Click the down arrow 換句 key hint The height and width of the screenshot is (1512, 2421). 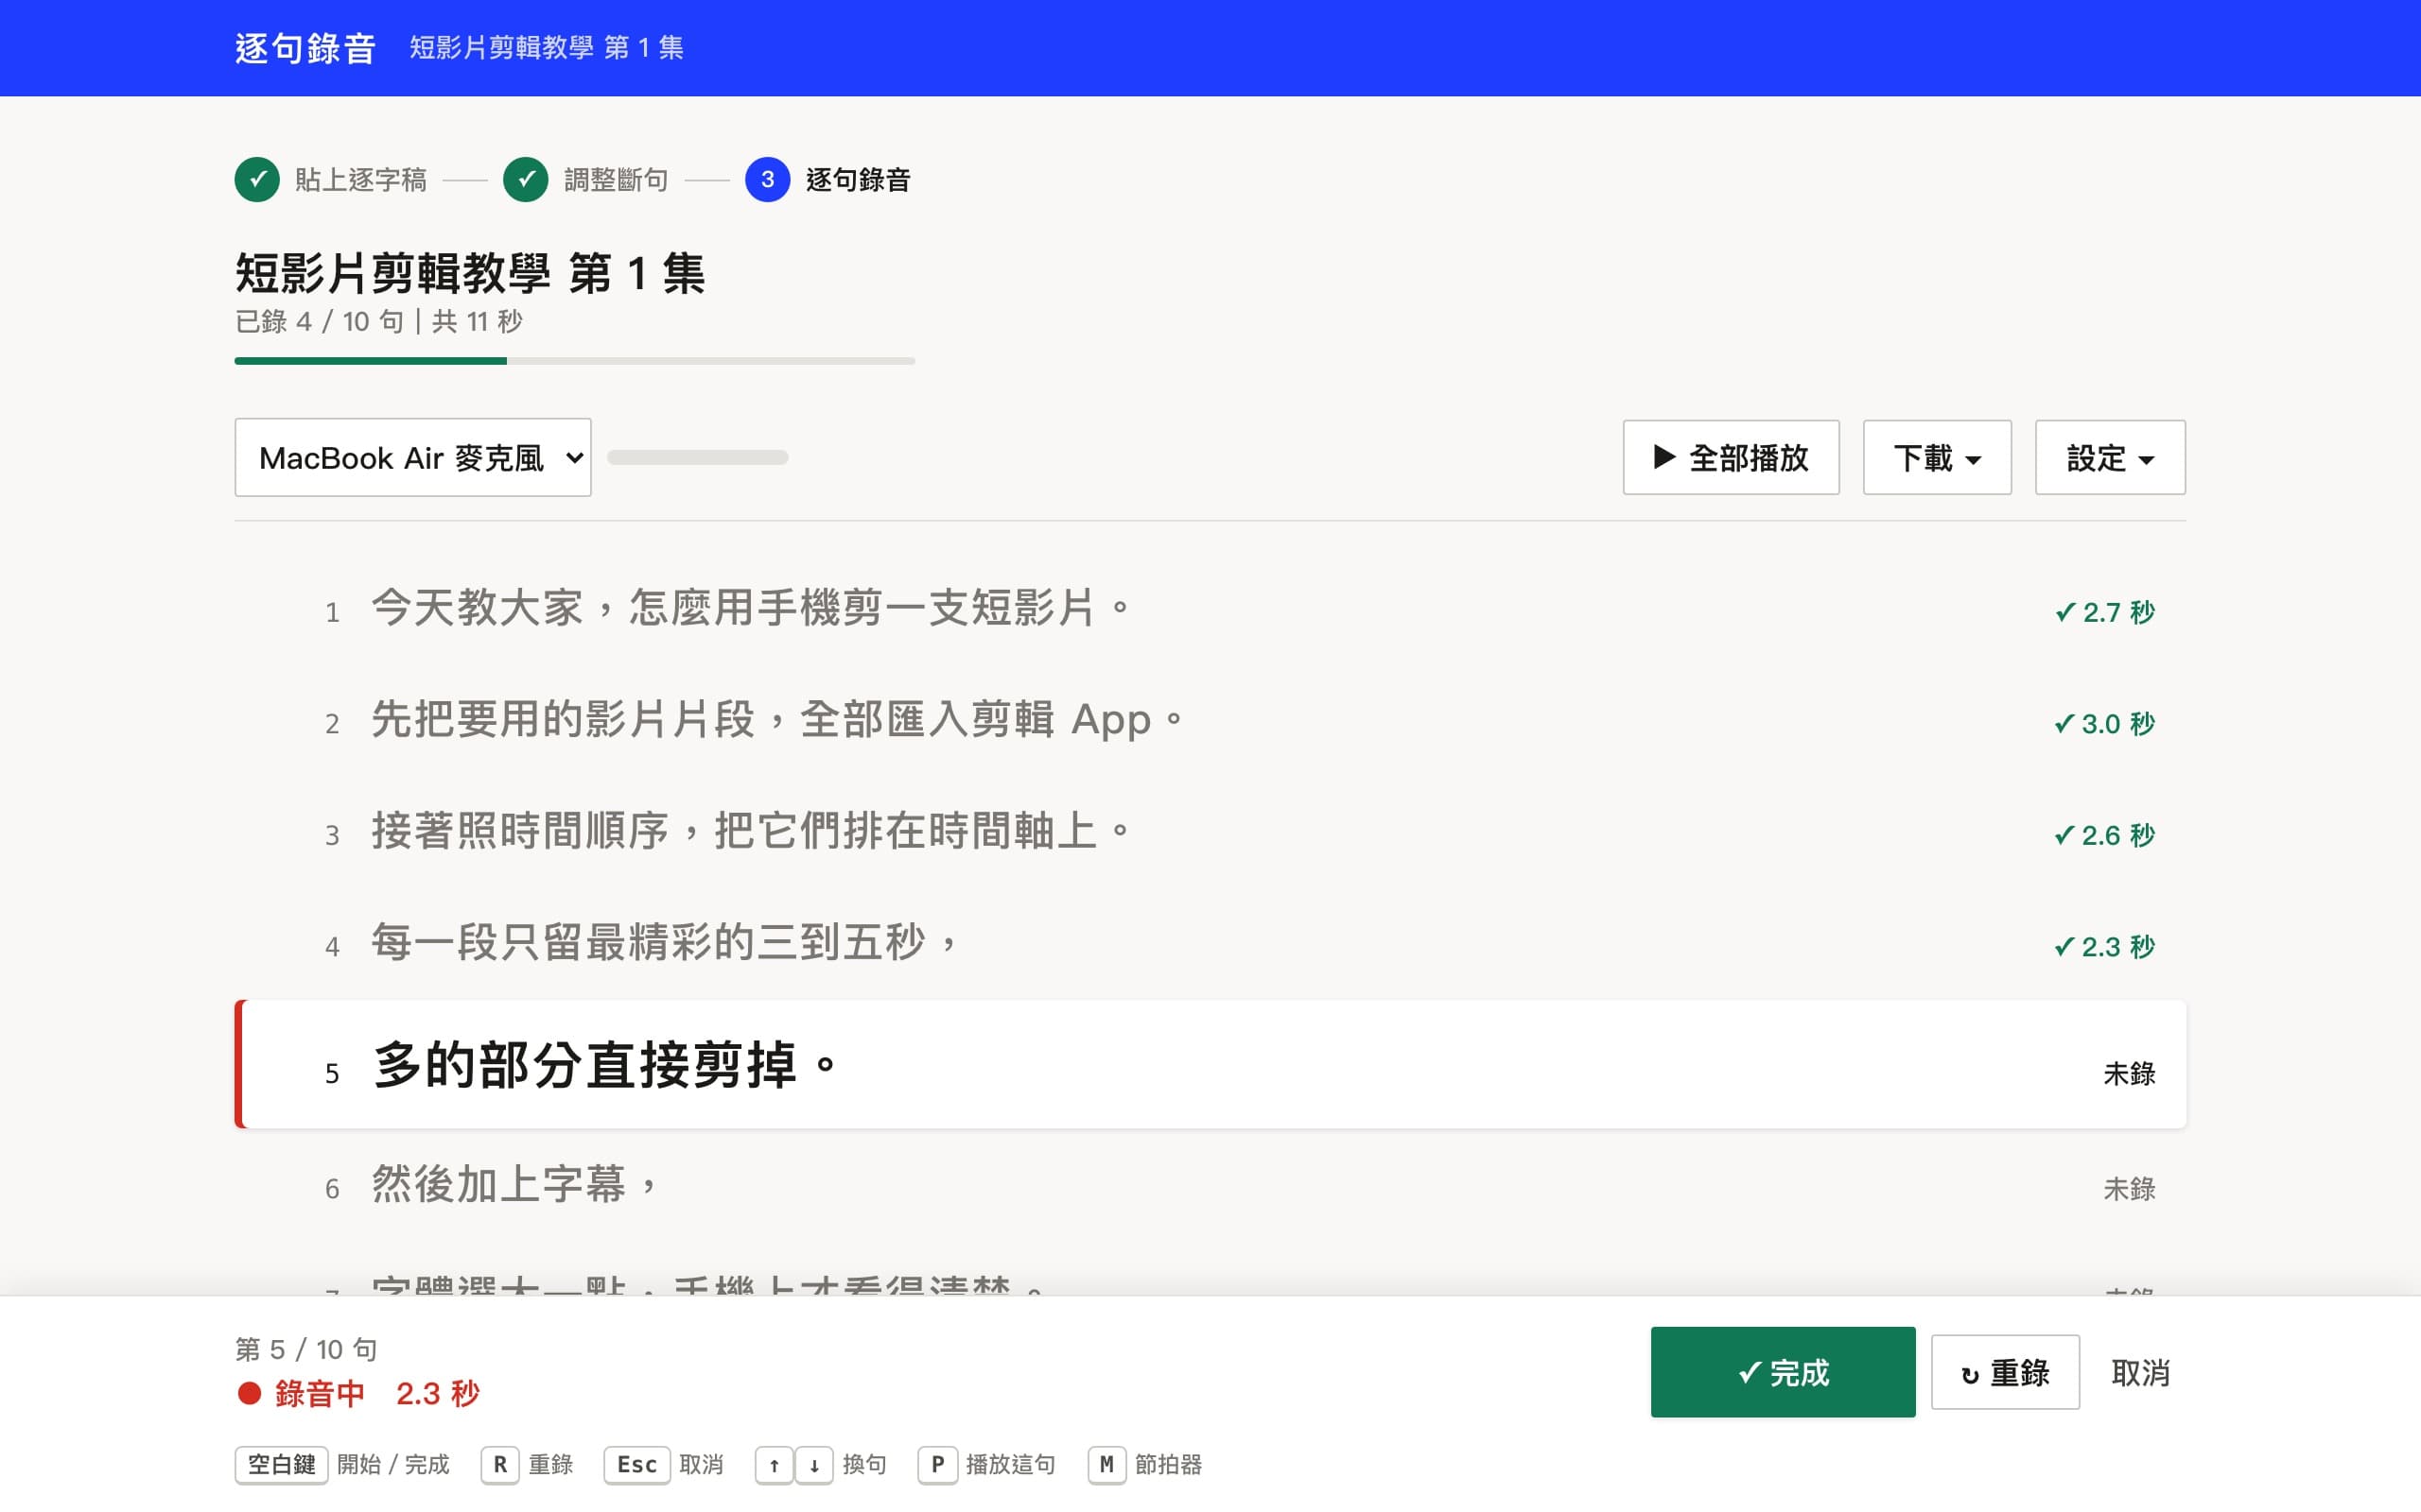tap(814, 1465)
